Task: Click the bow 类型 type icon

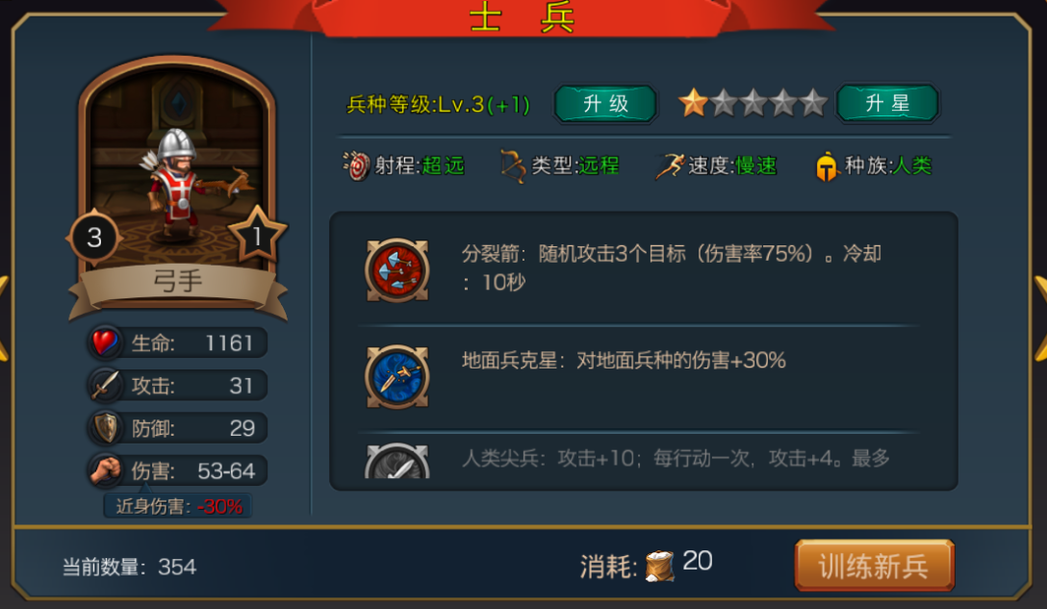Action: pyautogui.click(x=512, y=165)
